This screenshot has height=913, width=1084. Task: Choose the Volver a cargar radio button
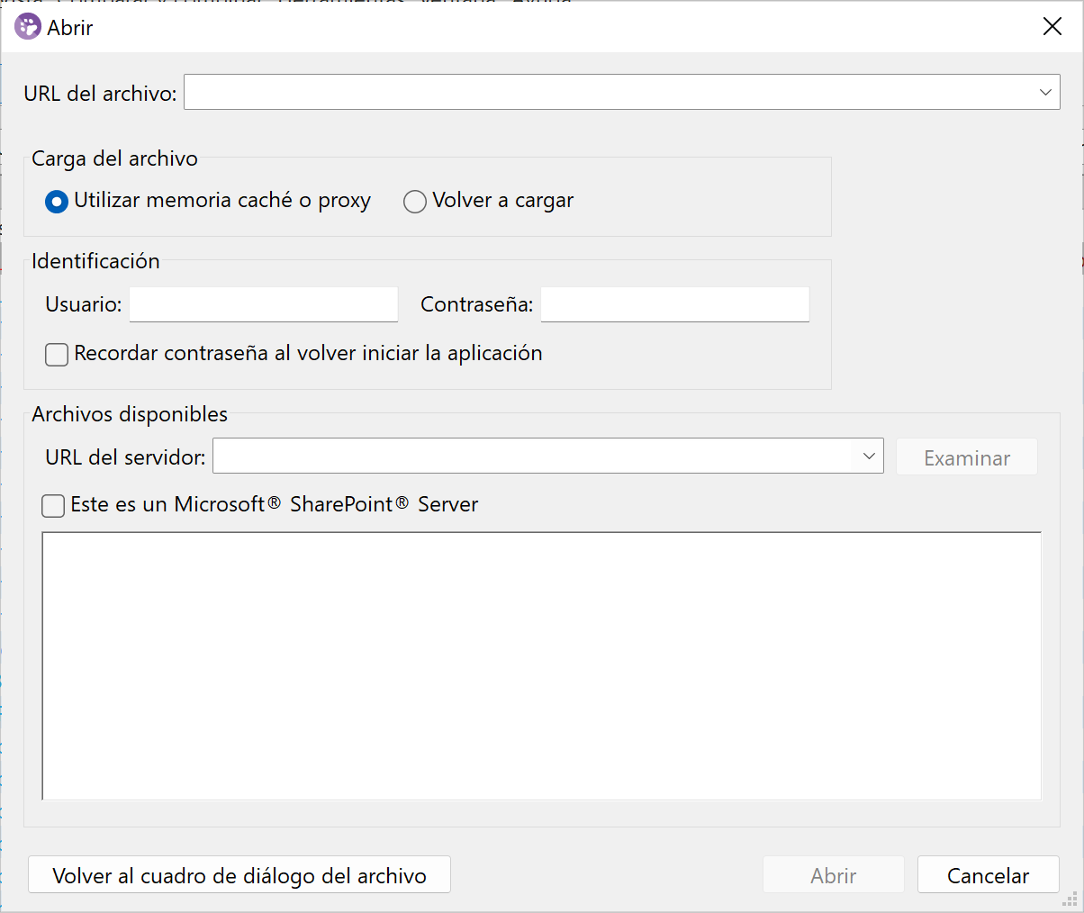pos(415,202)
